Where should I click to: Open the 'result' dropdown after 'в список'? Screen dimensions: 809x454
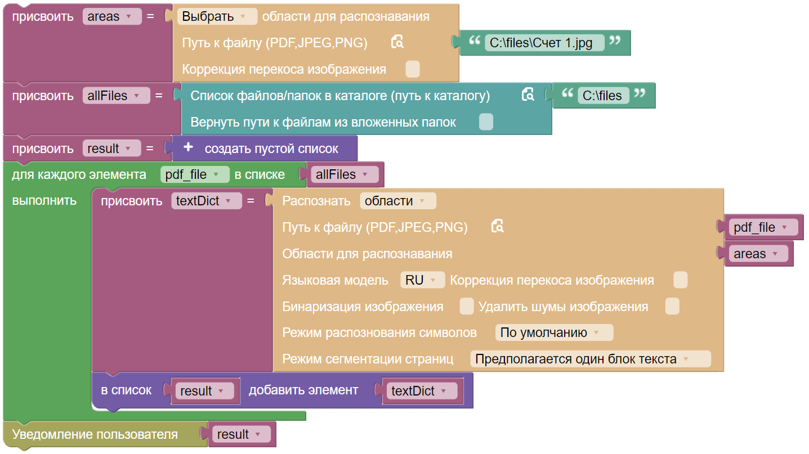pos(204,391)
